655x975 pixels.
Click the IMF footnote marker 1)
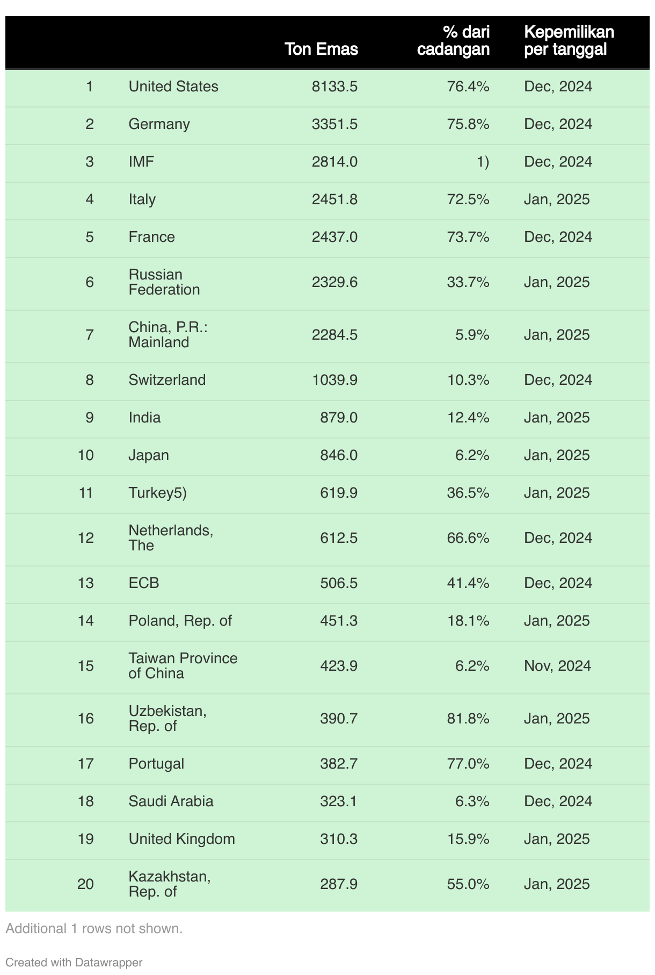[x=483, y=162]
